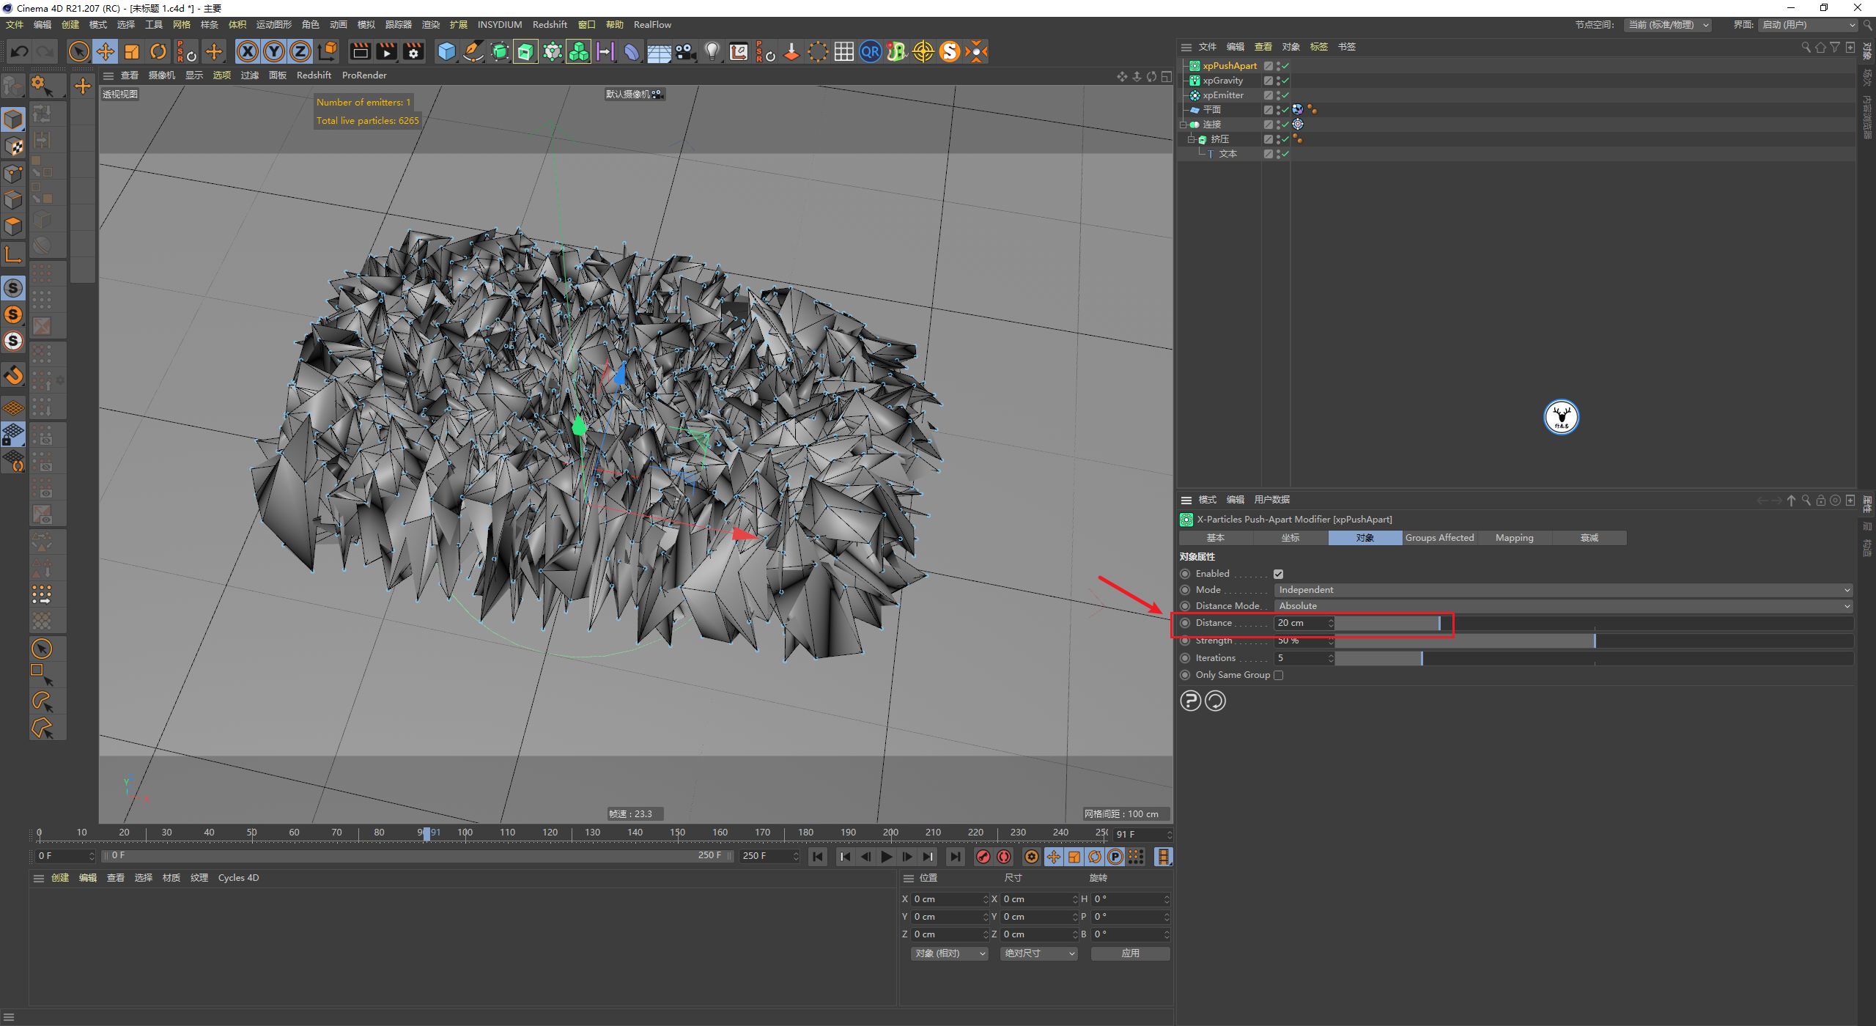
Task: Select xpEmitter in the object tree
Action: [x=1222, y=95]
